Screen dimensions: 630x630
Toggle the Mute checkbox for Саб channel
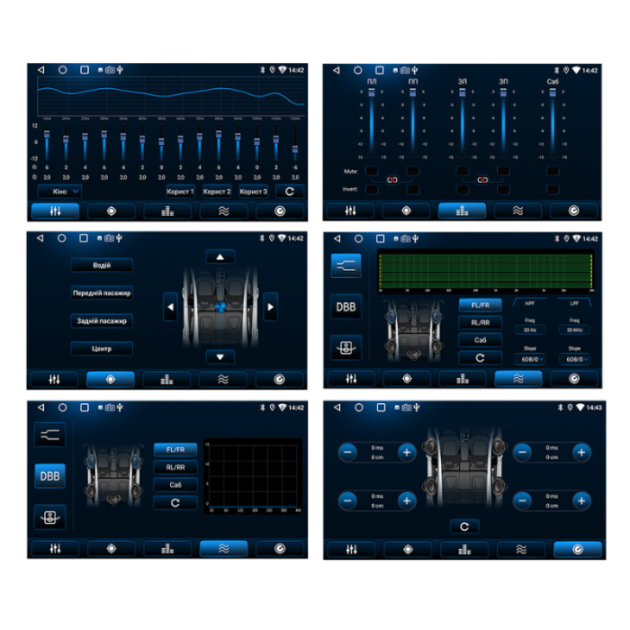553,170
